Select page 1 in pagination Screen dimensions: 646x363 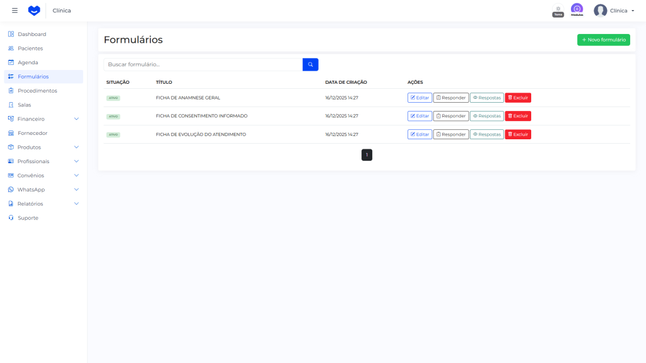point(367,155)
